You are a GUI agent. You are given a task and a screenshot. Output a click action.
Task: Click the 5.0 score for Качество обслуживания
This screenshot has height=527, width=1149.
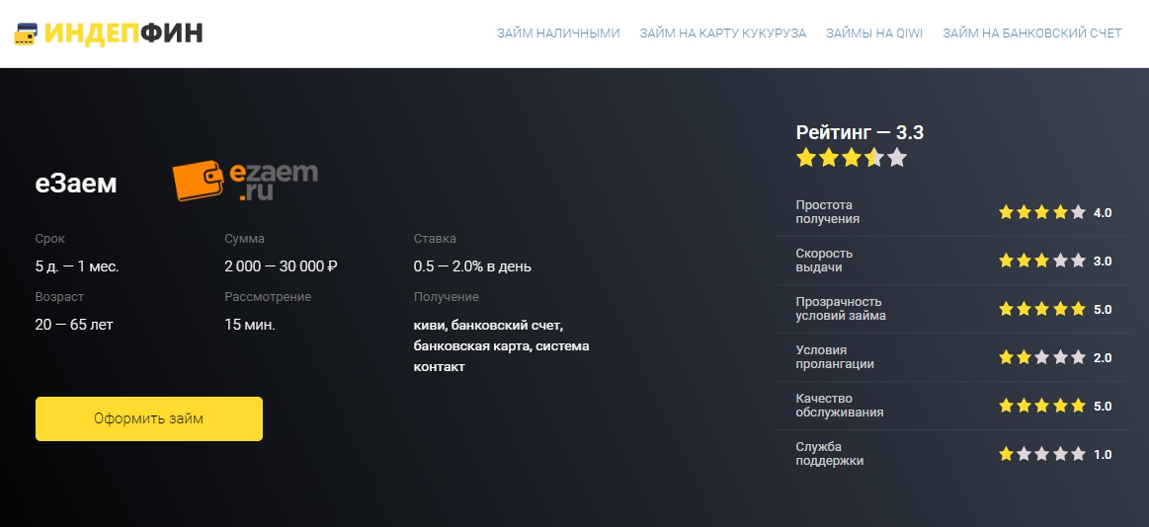tap(1103, 407)
